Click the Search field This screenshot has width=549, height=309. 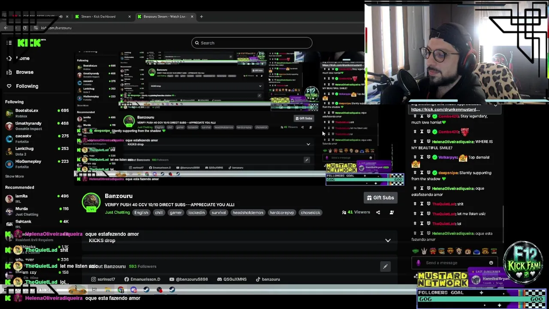(252, 43)
